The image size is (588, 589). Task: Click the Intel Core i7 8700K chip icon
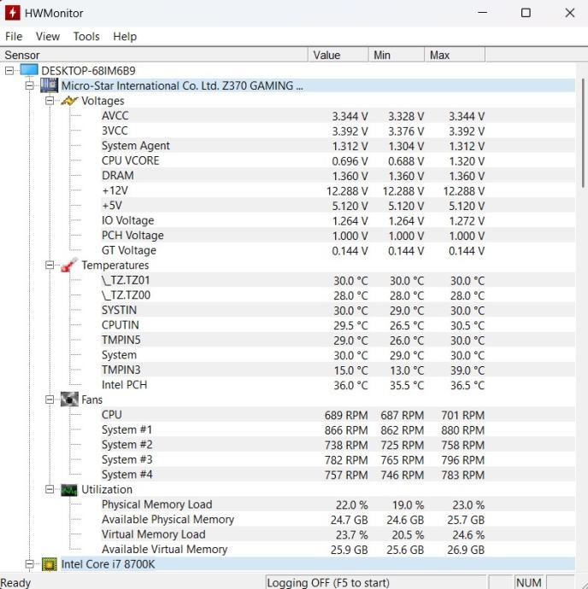50,564
